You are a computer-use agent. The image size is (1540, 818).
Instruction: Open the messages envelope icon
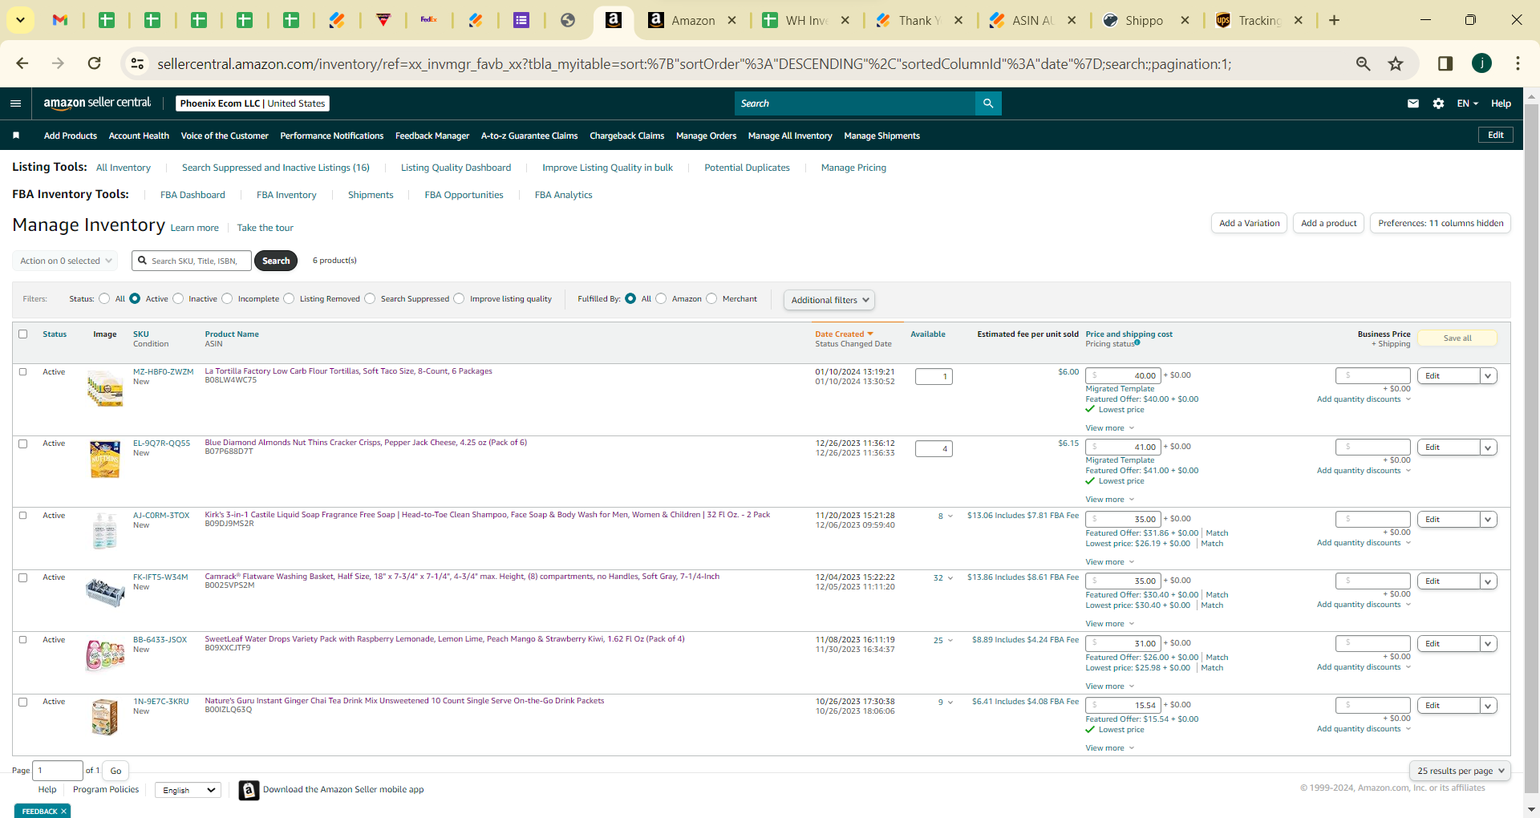(x=1413, y=103)
